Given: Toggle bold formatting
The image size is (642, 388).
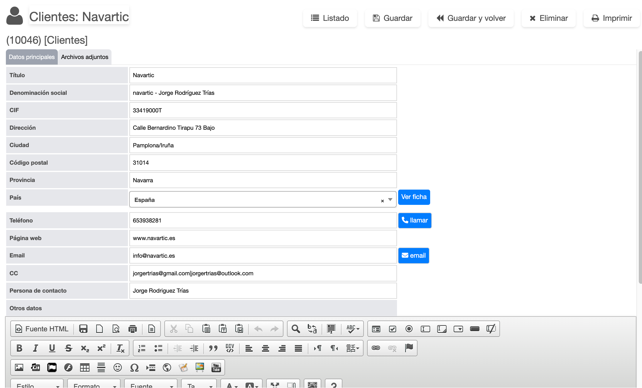Looking at the screenshot, I should [19, 348].
